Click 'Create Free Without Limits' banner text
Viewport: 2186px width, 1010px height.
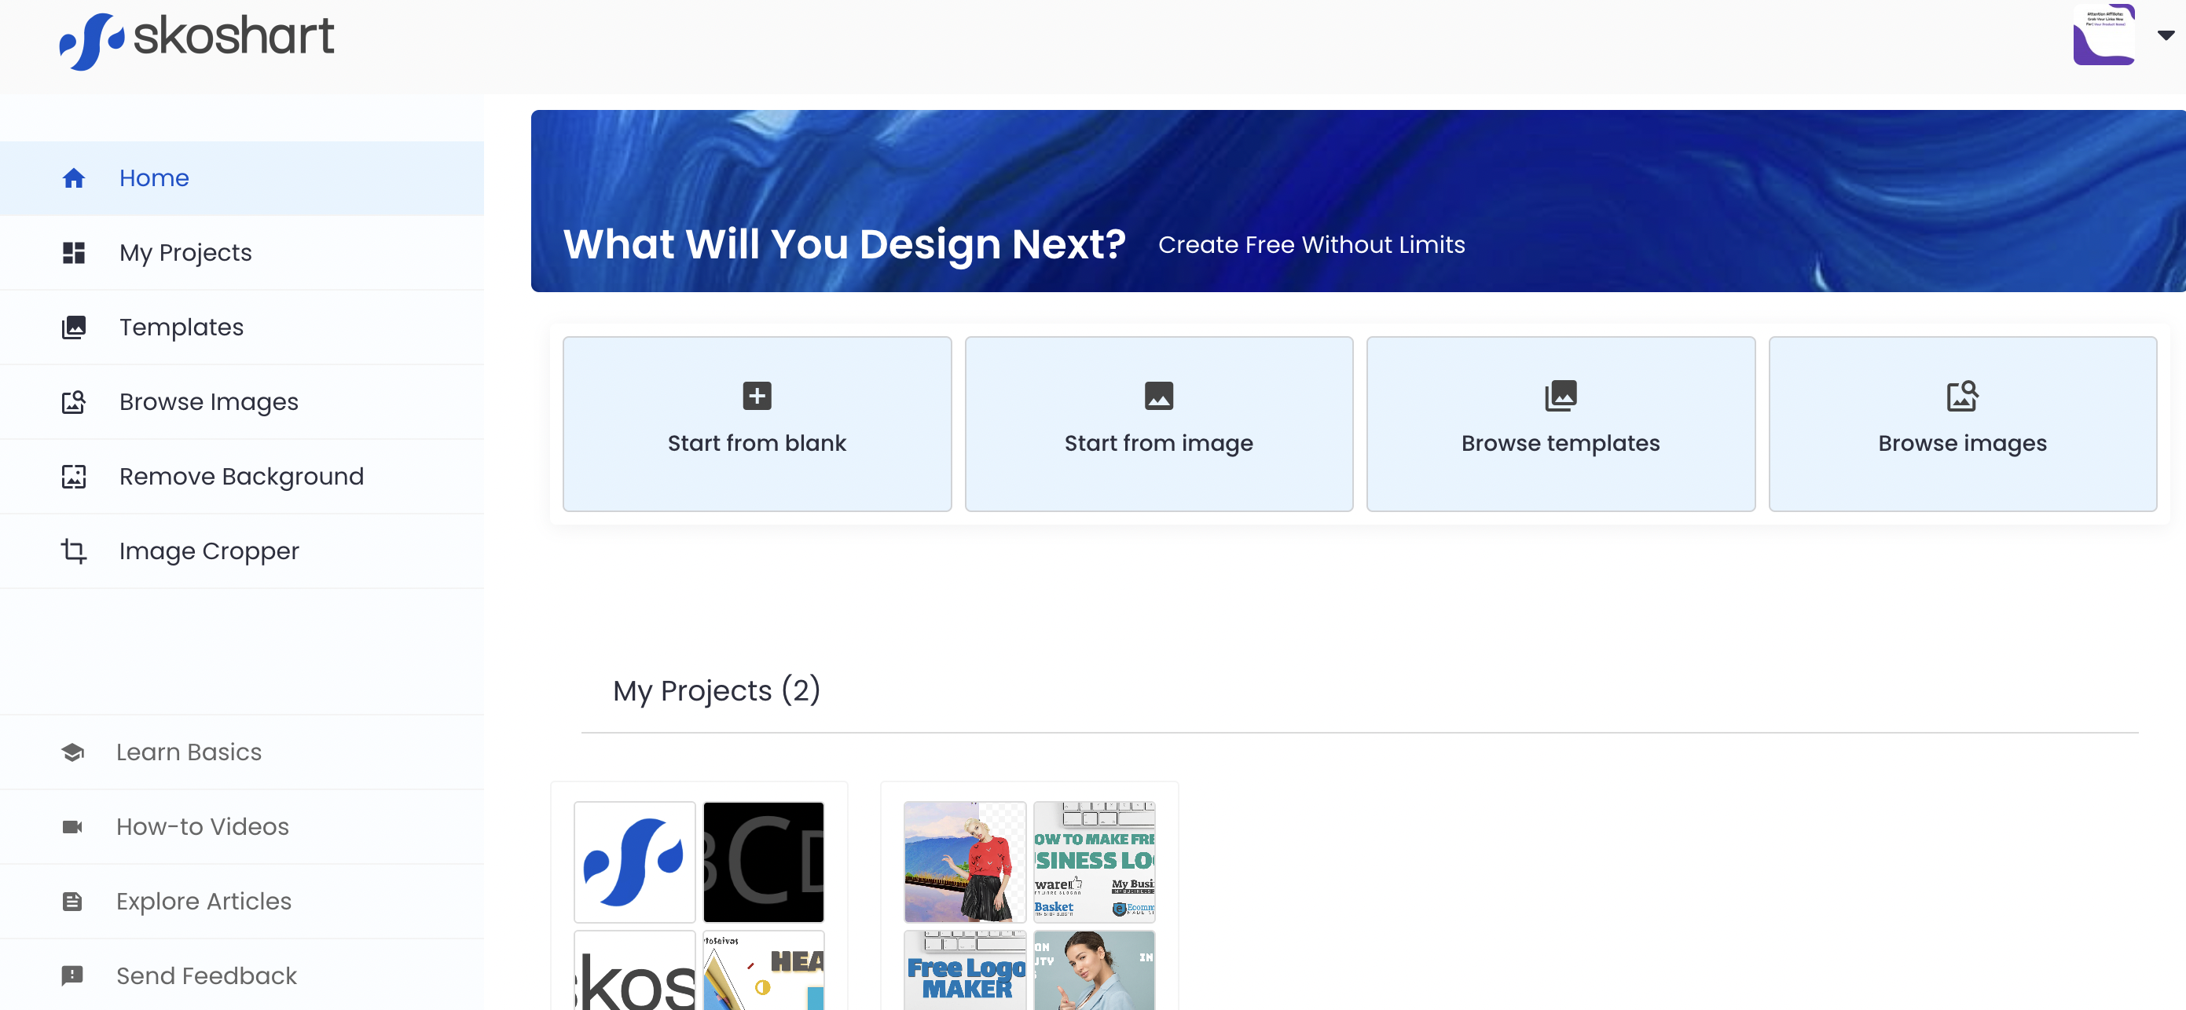[1312, 245]
